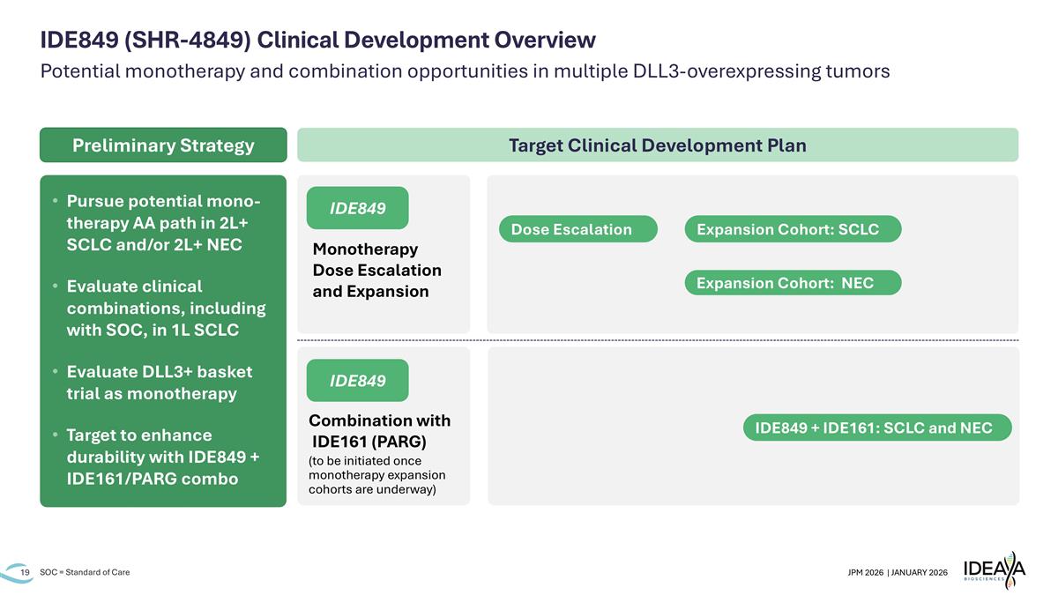Select the lower IDE849 label above Combination
This screenshot has width=1058, height=595.
point(357,381)
